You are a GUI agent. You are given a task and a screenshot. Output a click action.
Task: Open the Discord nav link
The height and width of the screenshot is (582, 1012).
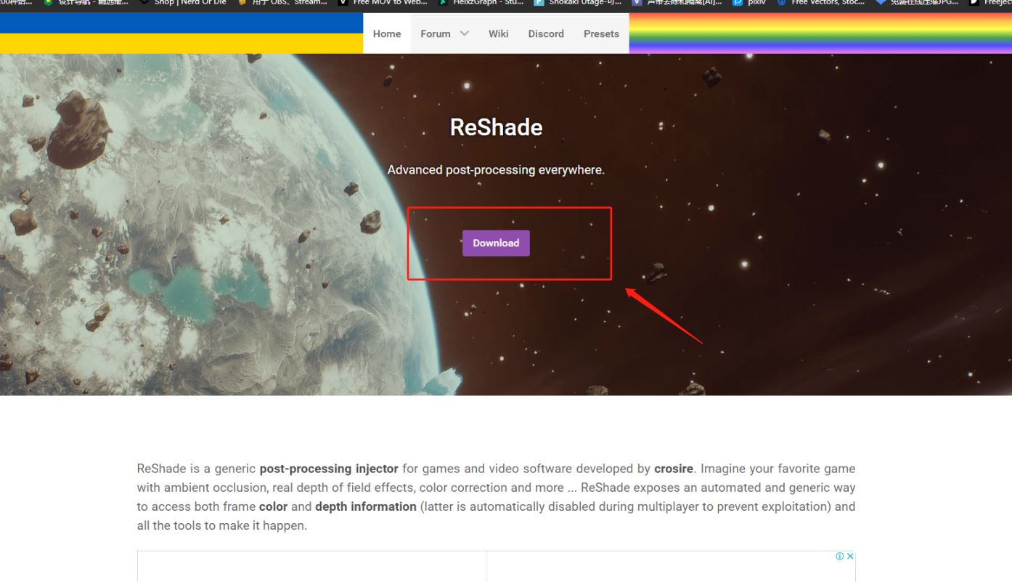(546, 33)
